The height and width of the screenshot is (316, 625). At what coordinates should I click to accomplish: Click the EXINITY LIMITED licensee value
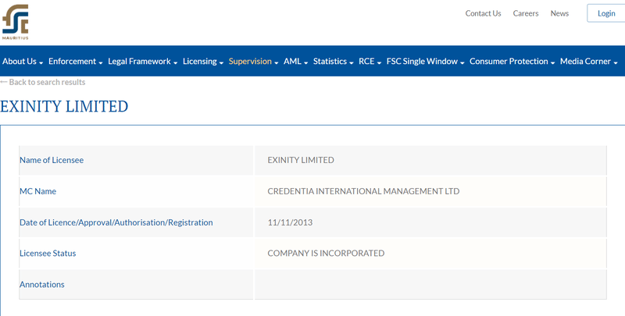click(x=301, y=160)
